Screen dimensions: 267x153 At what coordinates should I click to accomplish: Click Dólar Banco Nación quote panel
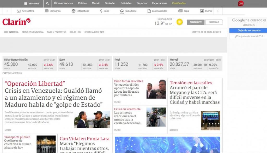tap(30, 63)
